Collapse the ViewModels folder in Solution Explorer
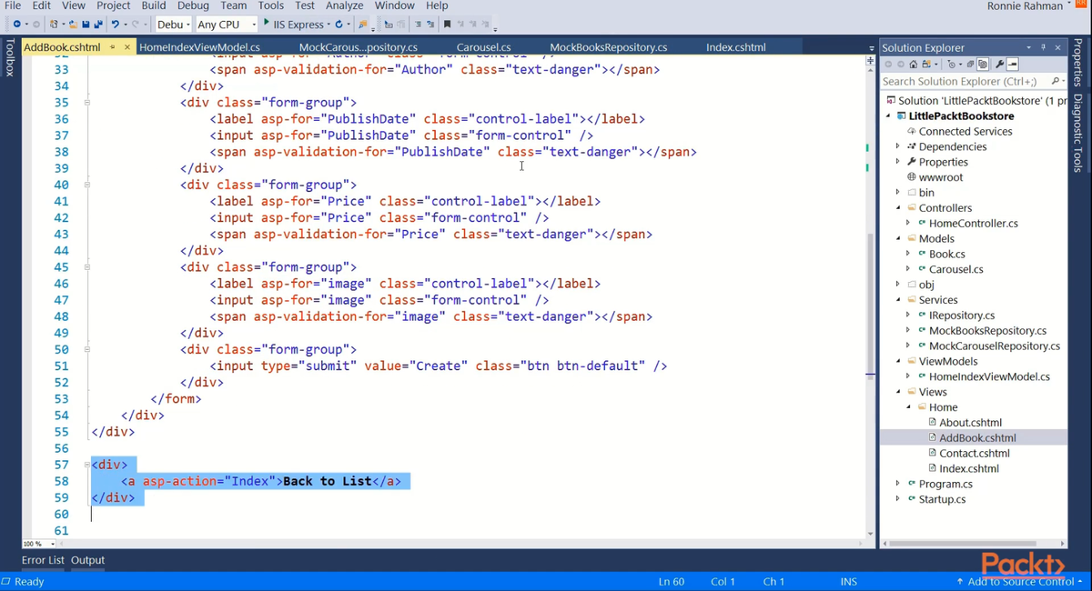Screen dimensions: 1092x591 (x=898, y=362)
